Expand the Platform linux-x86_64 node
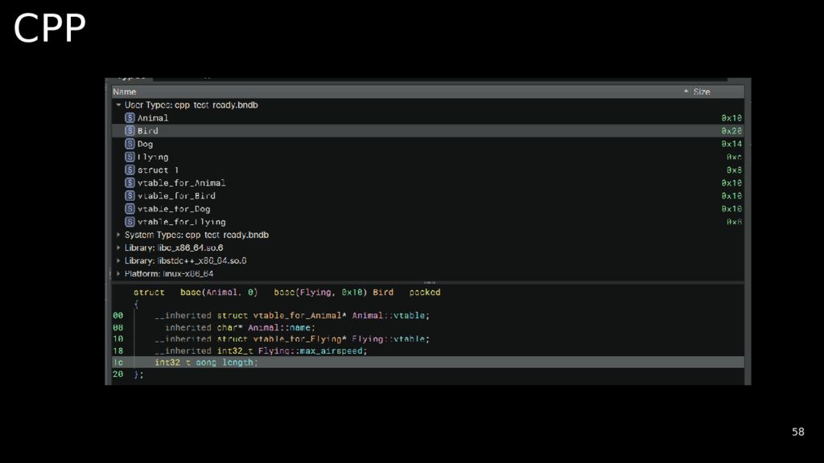The width and height of the screenshot is (824, 463). (118, 274)
